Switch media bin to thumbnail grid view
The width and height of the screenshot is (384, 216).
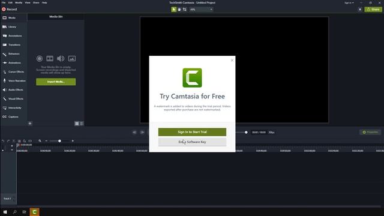pos(77,124)
